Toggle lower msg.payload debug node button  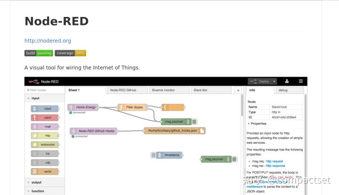coord(234,159)
